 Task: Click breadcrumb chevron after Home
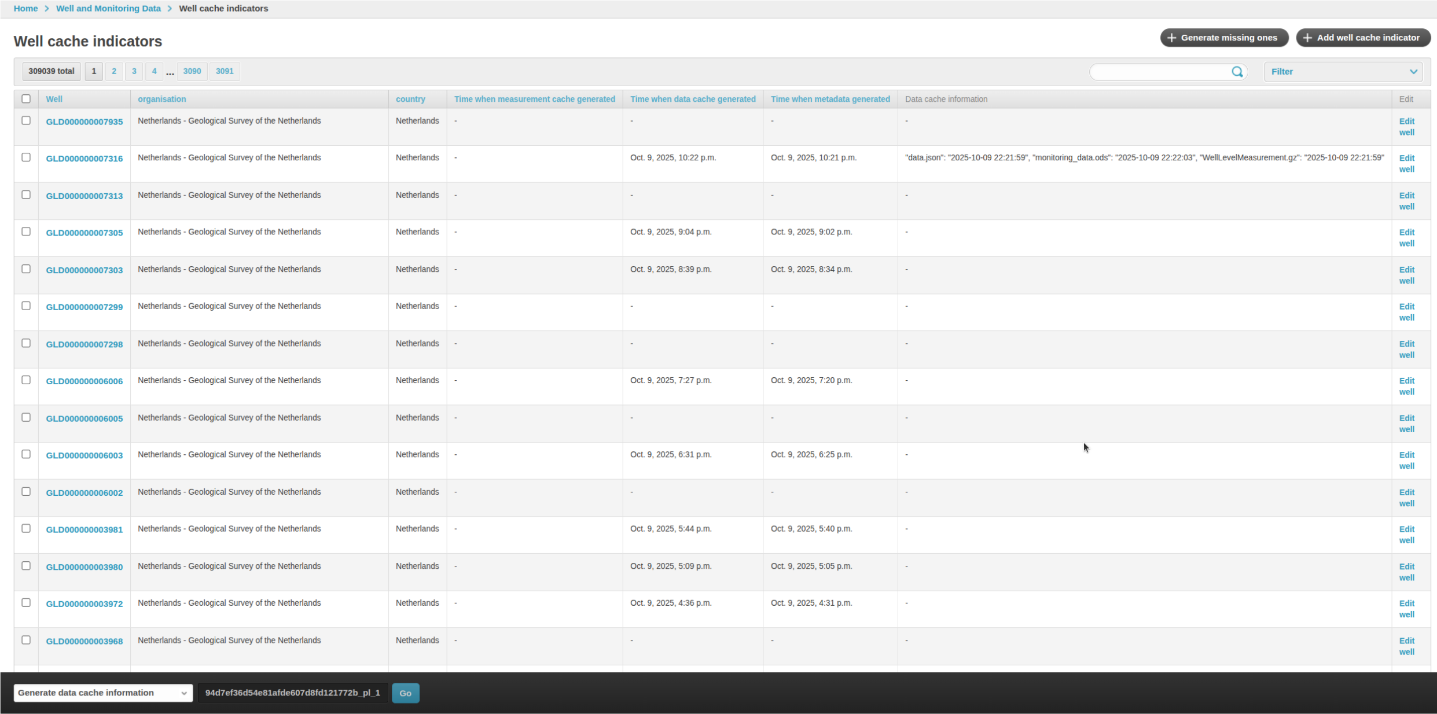click(47, 9)
